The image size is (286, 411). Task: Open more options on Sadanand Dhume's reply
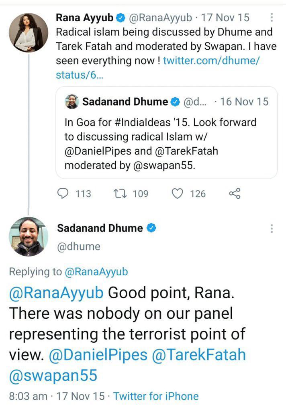(x=272, y=229)
